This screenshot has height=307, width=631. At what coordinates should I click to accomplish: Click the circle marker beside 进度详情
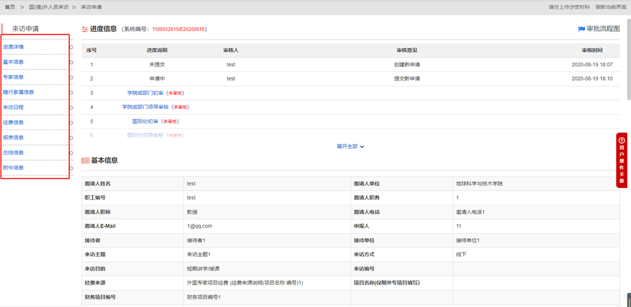point(71,47)
